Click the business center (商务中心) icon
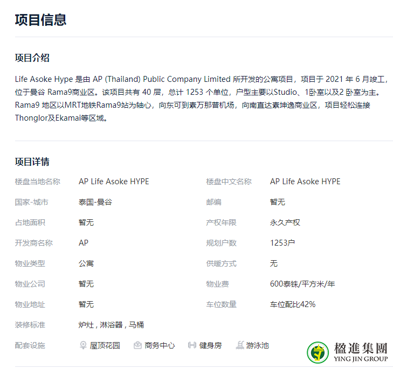This screenshot has width=393, height=369. click(x=137, y=345)
